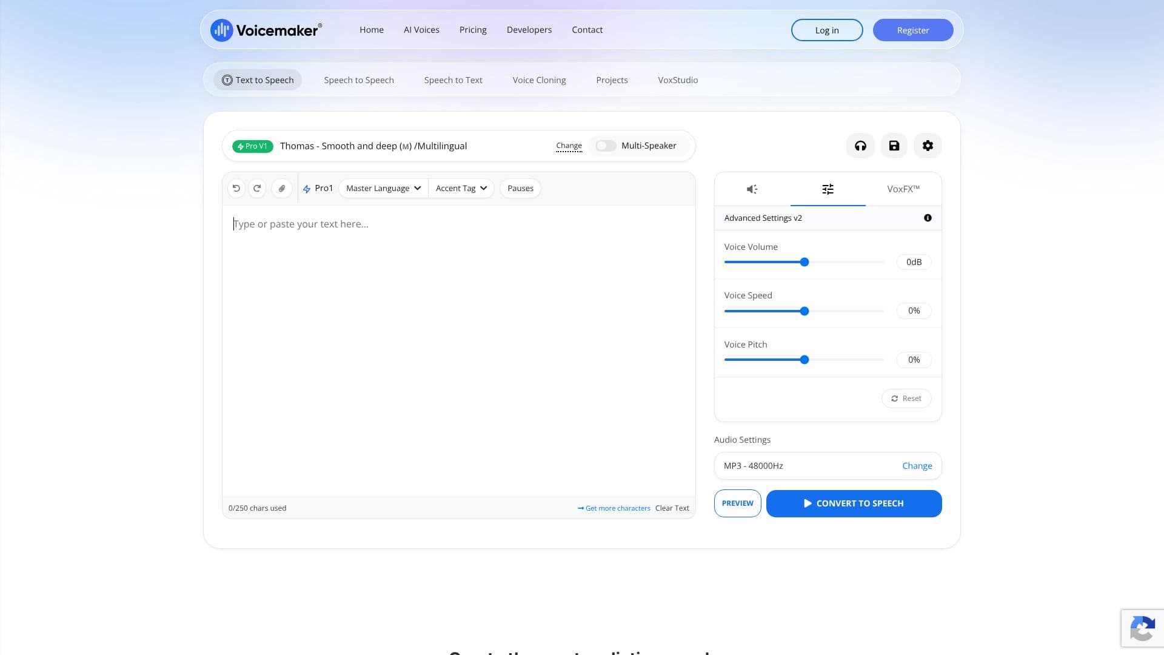Screen dimensions: 1164x655
Task: Click the Pro V1 green badge
Action: [x=253, y=146]
